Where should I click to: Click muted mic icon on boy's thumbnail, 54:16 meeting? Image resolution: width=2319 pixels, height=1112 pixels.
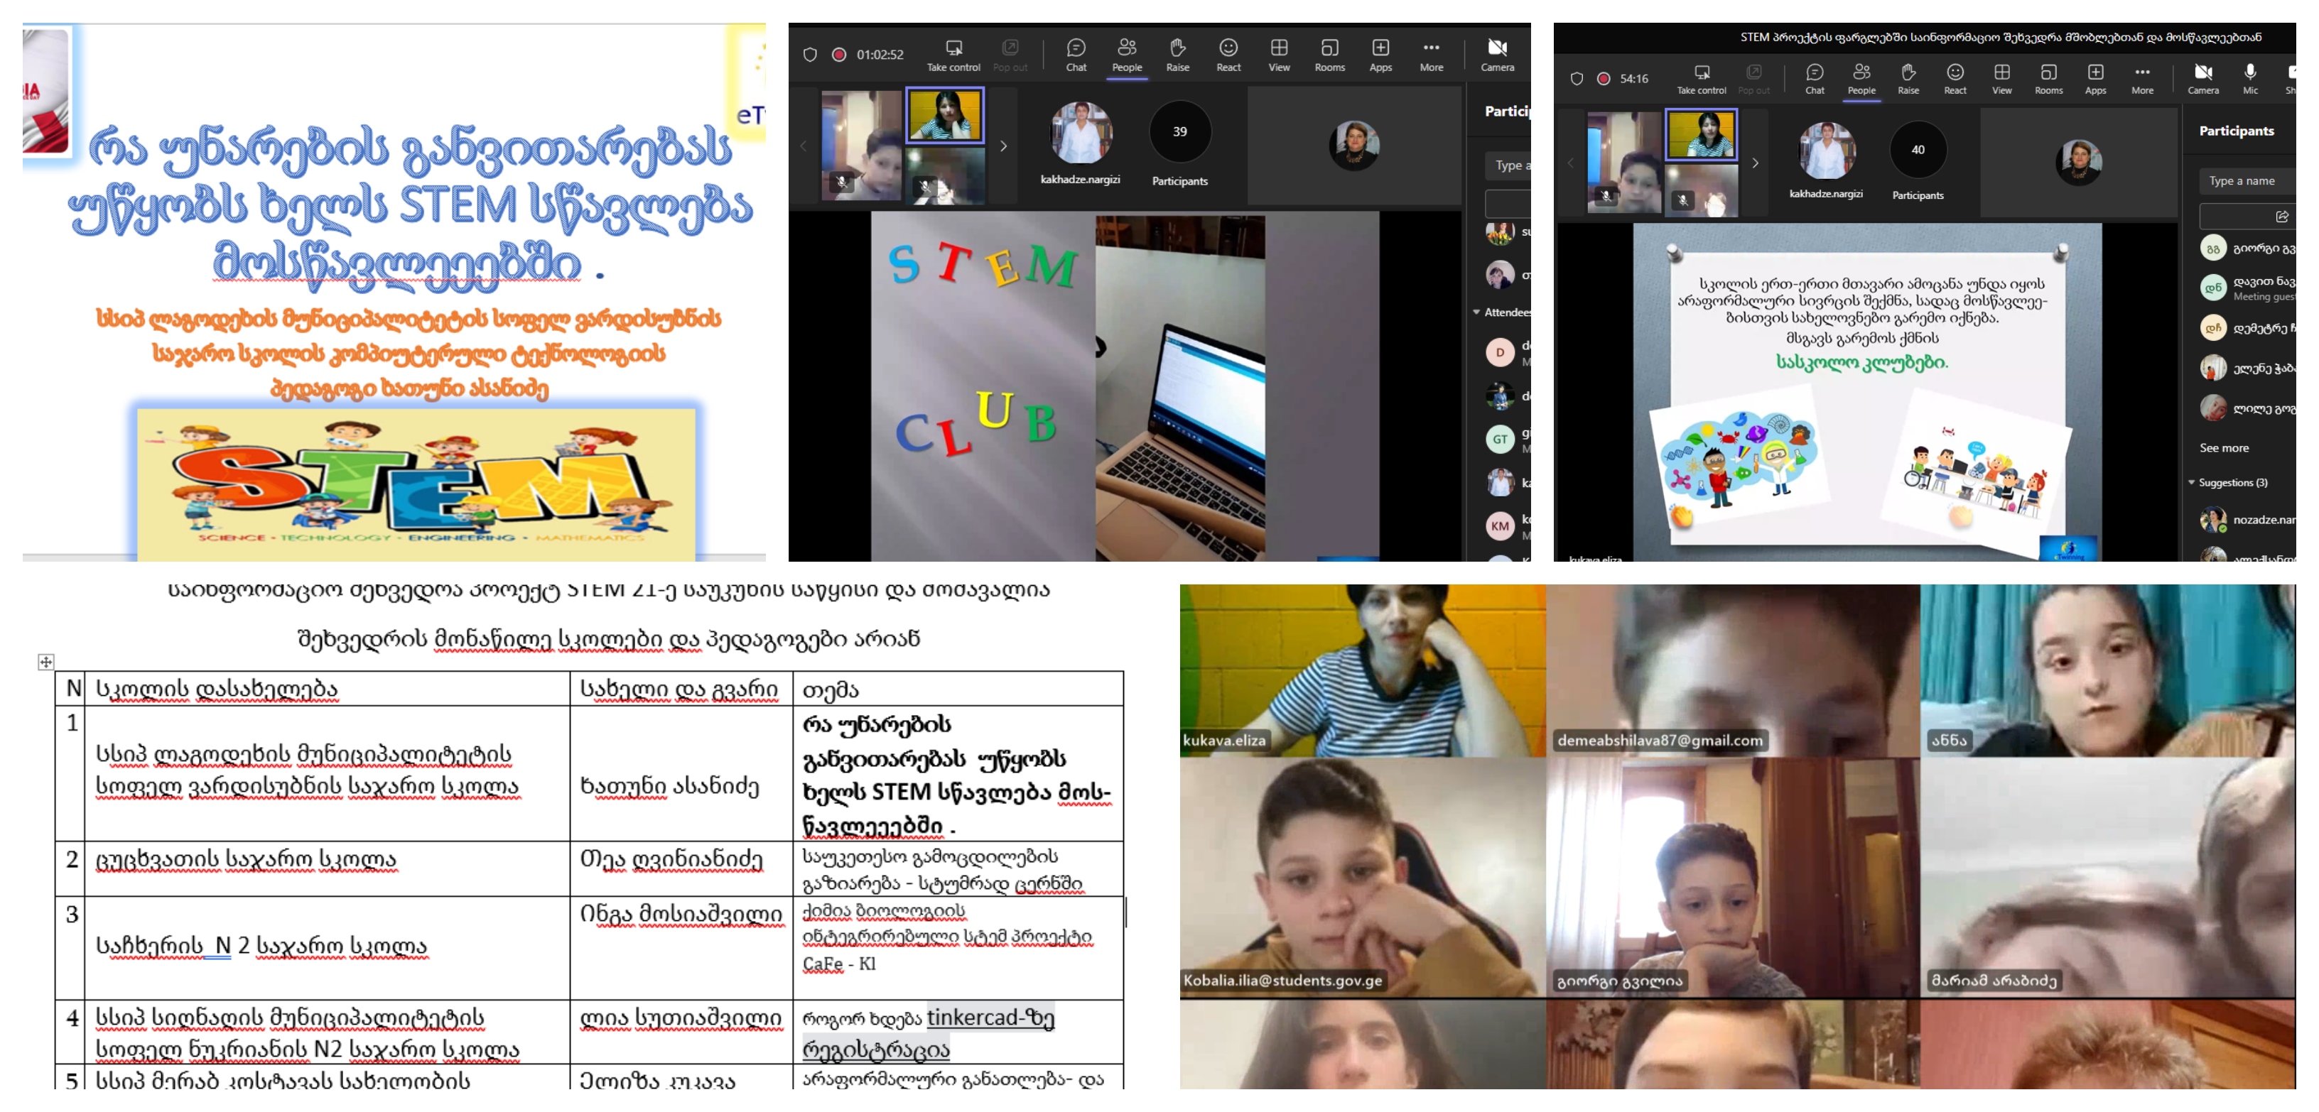point(1606,195)
